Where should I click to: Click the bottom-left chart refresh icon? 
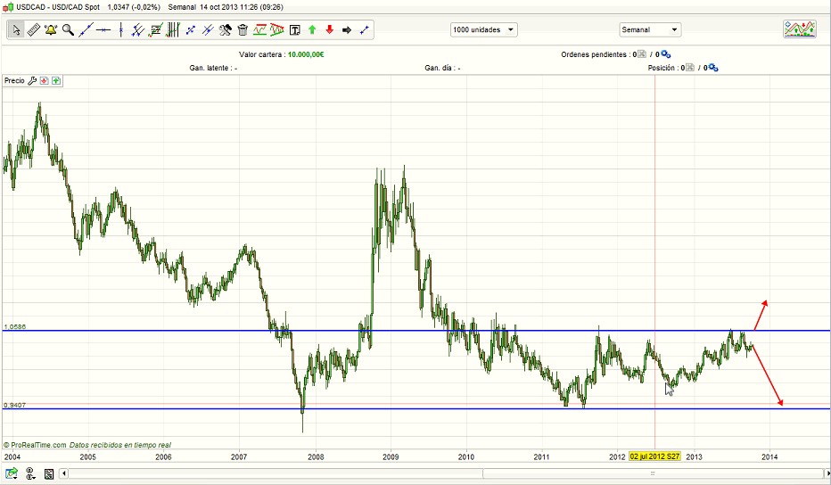tap(11, 473)
